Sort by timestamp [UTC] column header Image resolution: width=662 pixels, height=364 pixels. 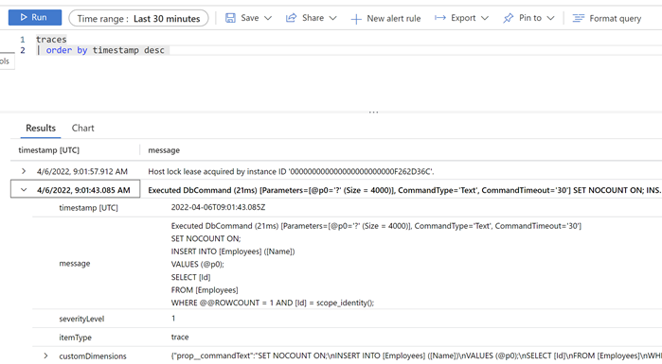pyautogui.click(x=48, y=150)
